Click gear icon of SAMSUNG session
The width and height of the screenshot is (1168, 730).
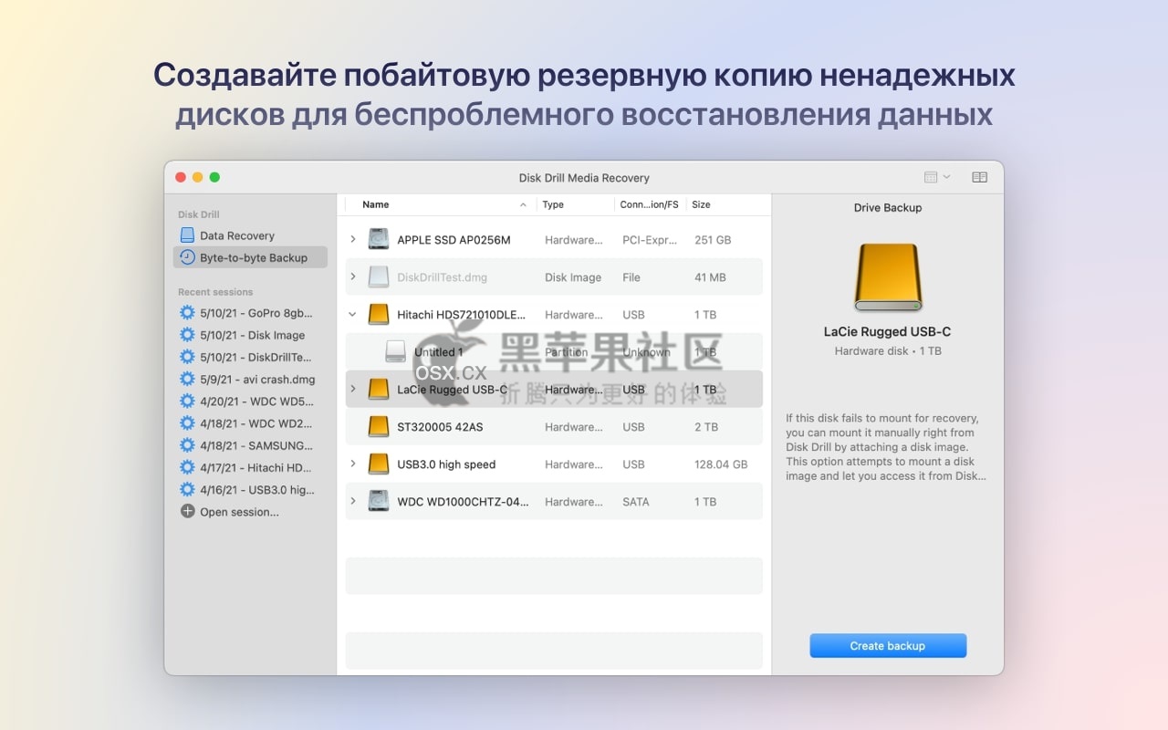(x=187, y=445)
